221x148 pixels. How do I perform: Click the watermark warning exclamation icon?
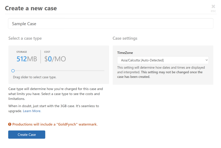point(10,124)
